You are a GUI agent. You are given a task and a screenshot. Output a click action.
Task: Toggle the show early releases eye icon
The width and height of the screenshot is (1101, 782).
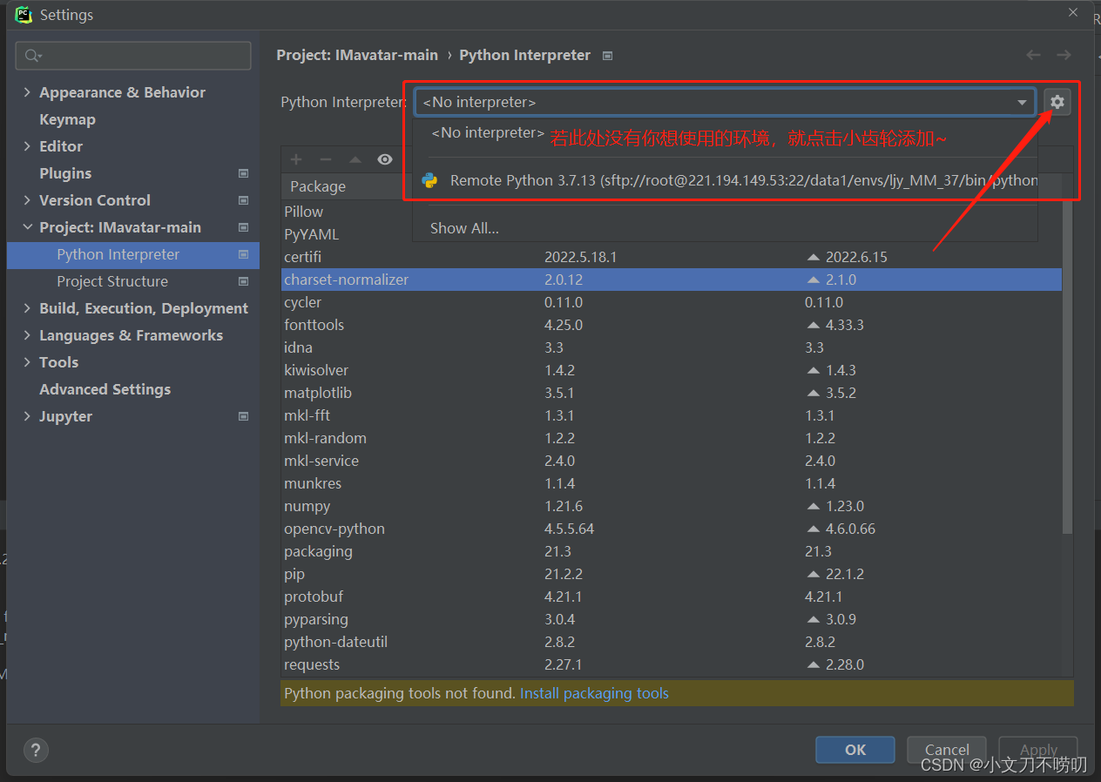coord(385,159)
